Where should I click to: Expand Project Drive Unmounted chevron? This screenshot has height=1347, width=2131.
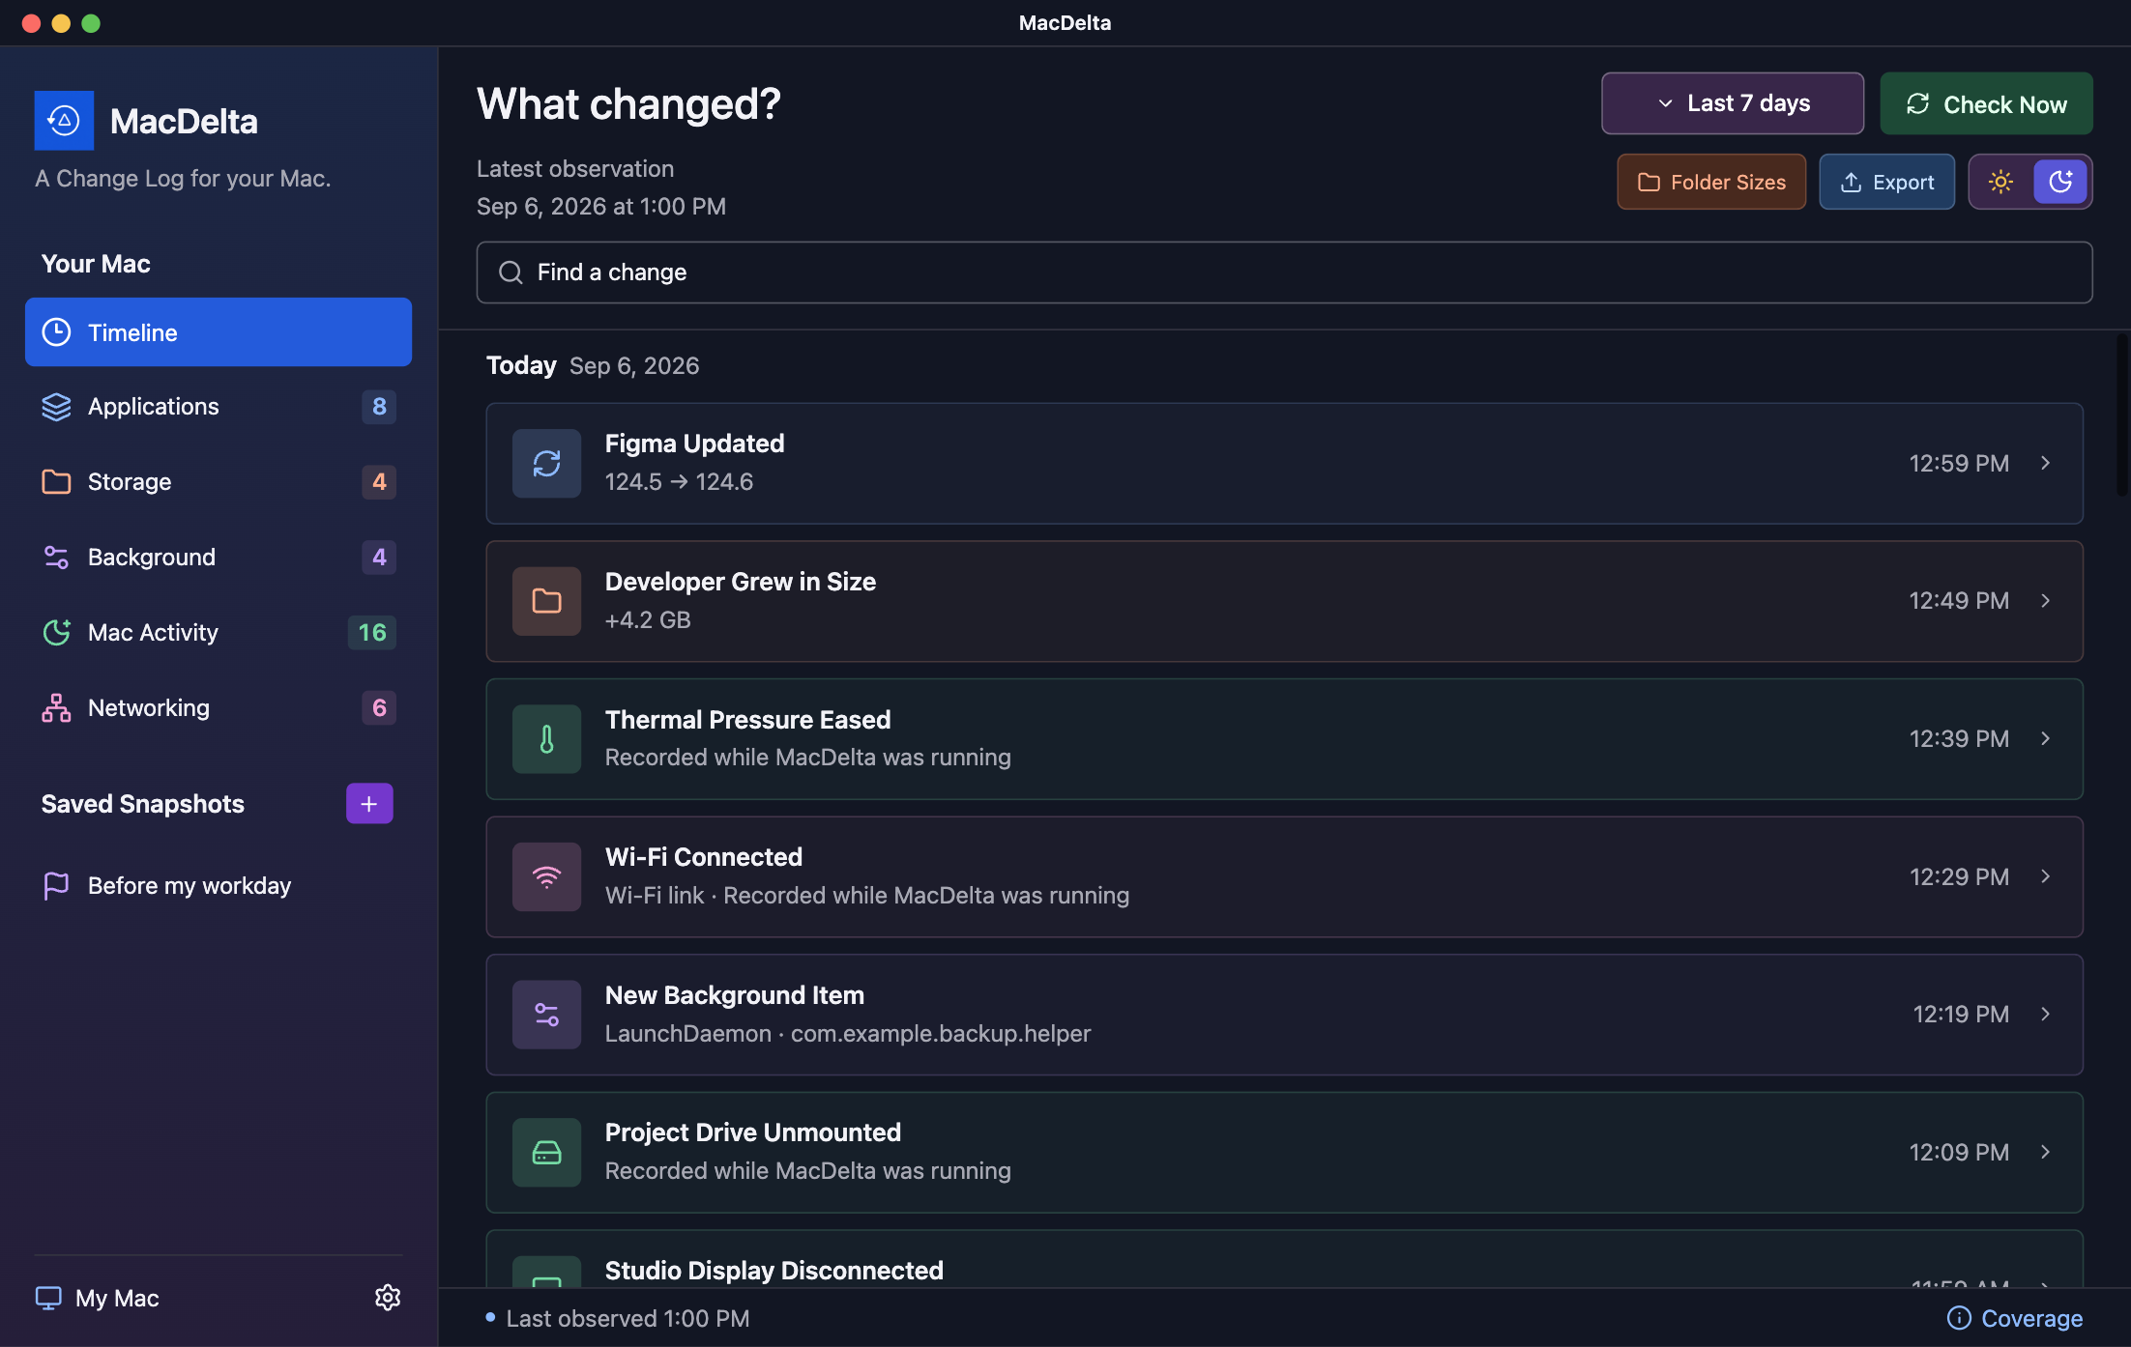[x=2046, y=1152]
